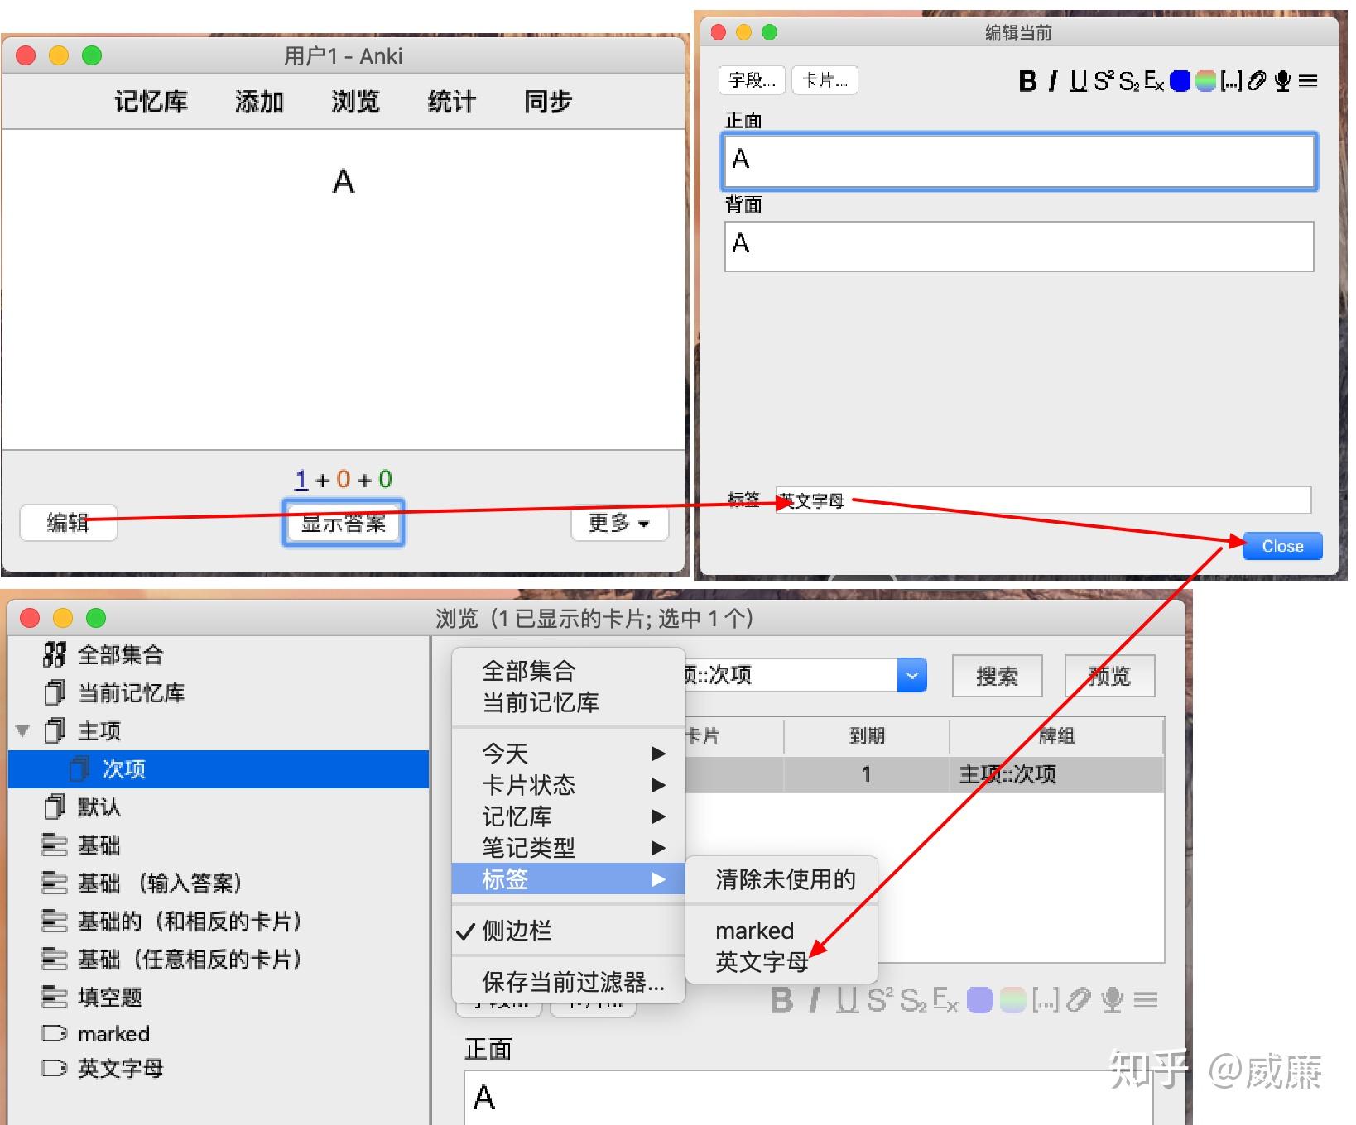Click the blue text color swatch
This screenshot has height=1125, width=1356.
[x=1180, y=80]
